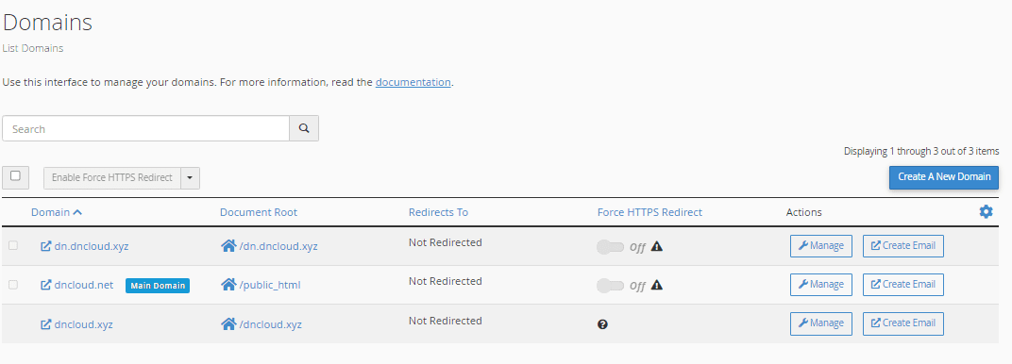Toggle Force HTTPS Redirect for dncloud.net
The width and height of the screenshot is (1012, 364).
pos(611,286)
